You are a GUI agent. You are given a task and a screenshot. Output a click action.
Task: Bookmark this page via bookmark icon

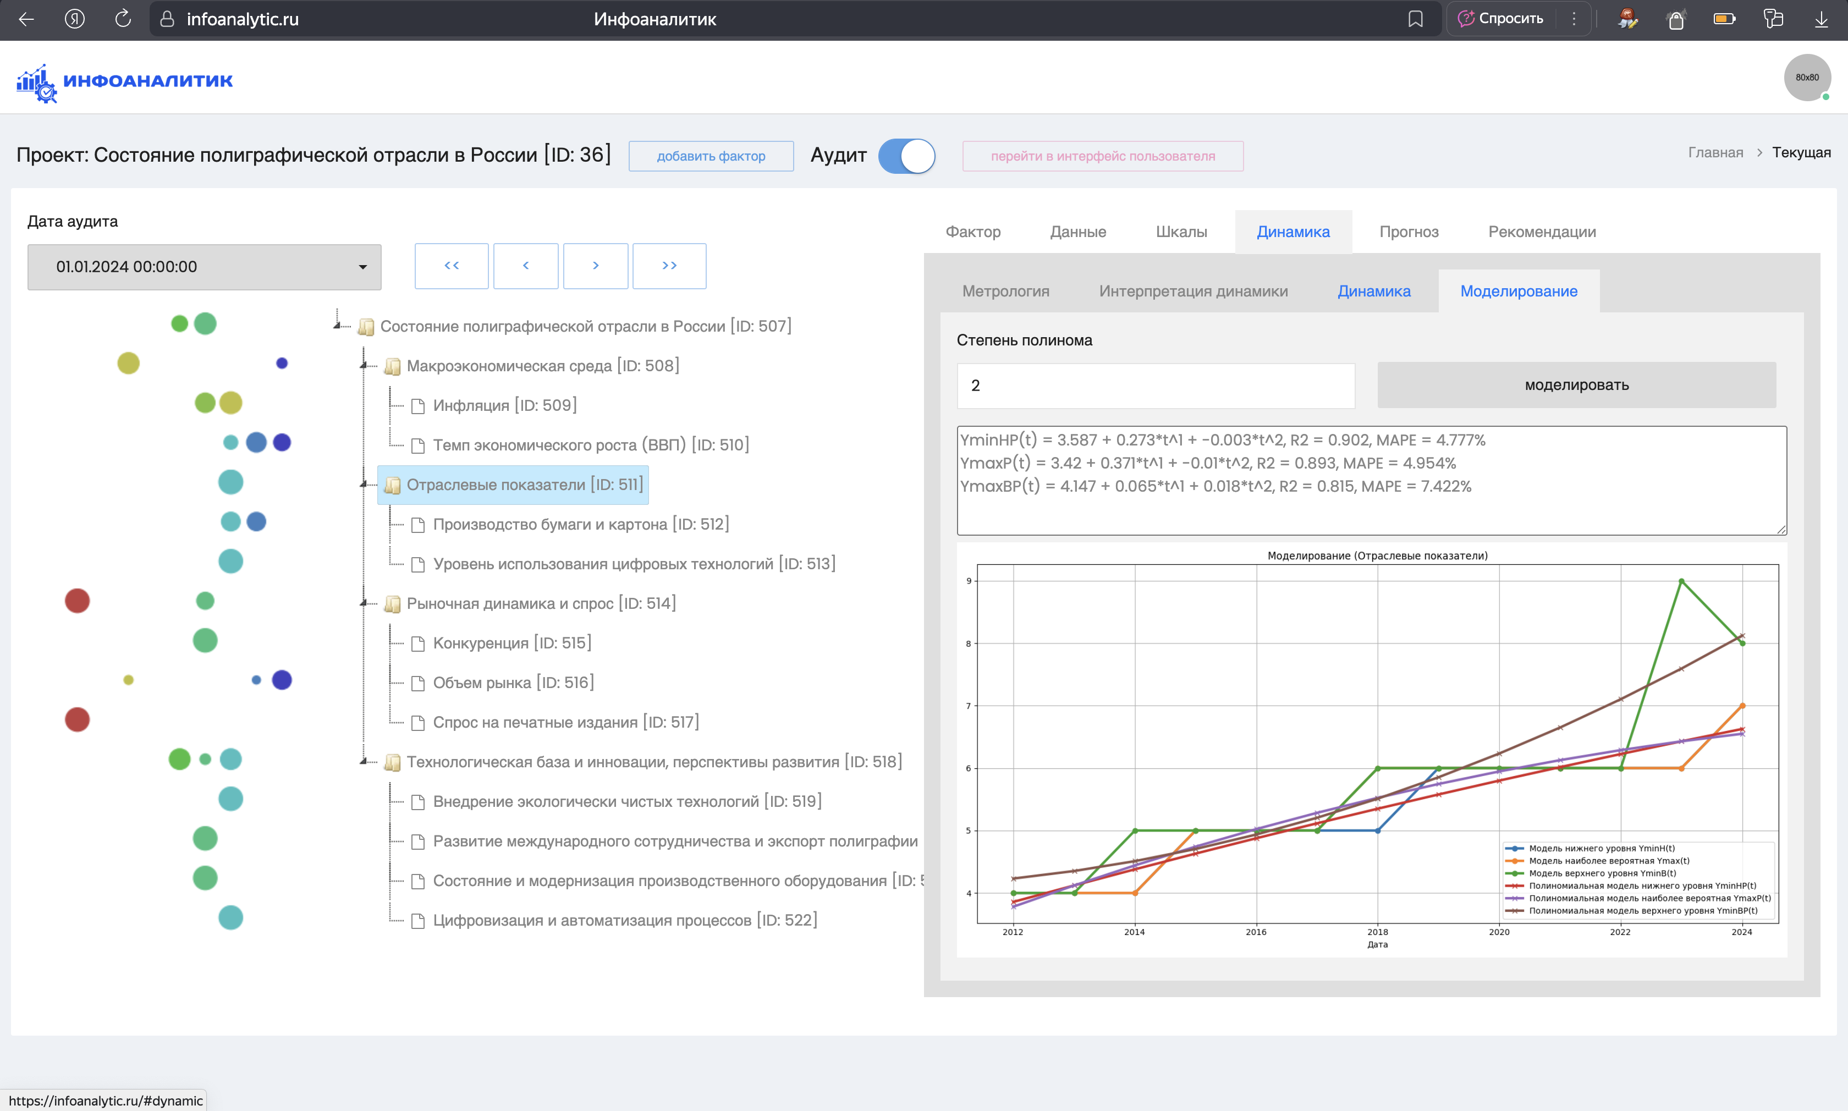(x=1415, y=19)
